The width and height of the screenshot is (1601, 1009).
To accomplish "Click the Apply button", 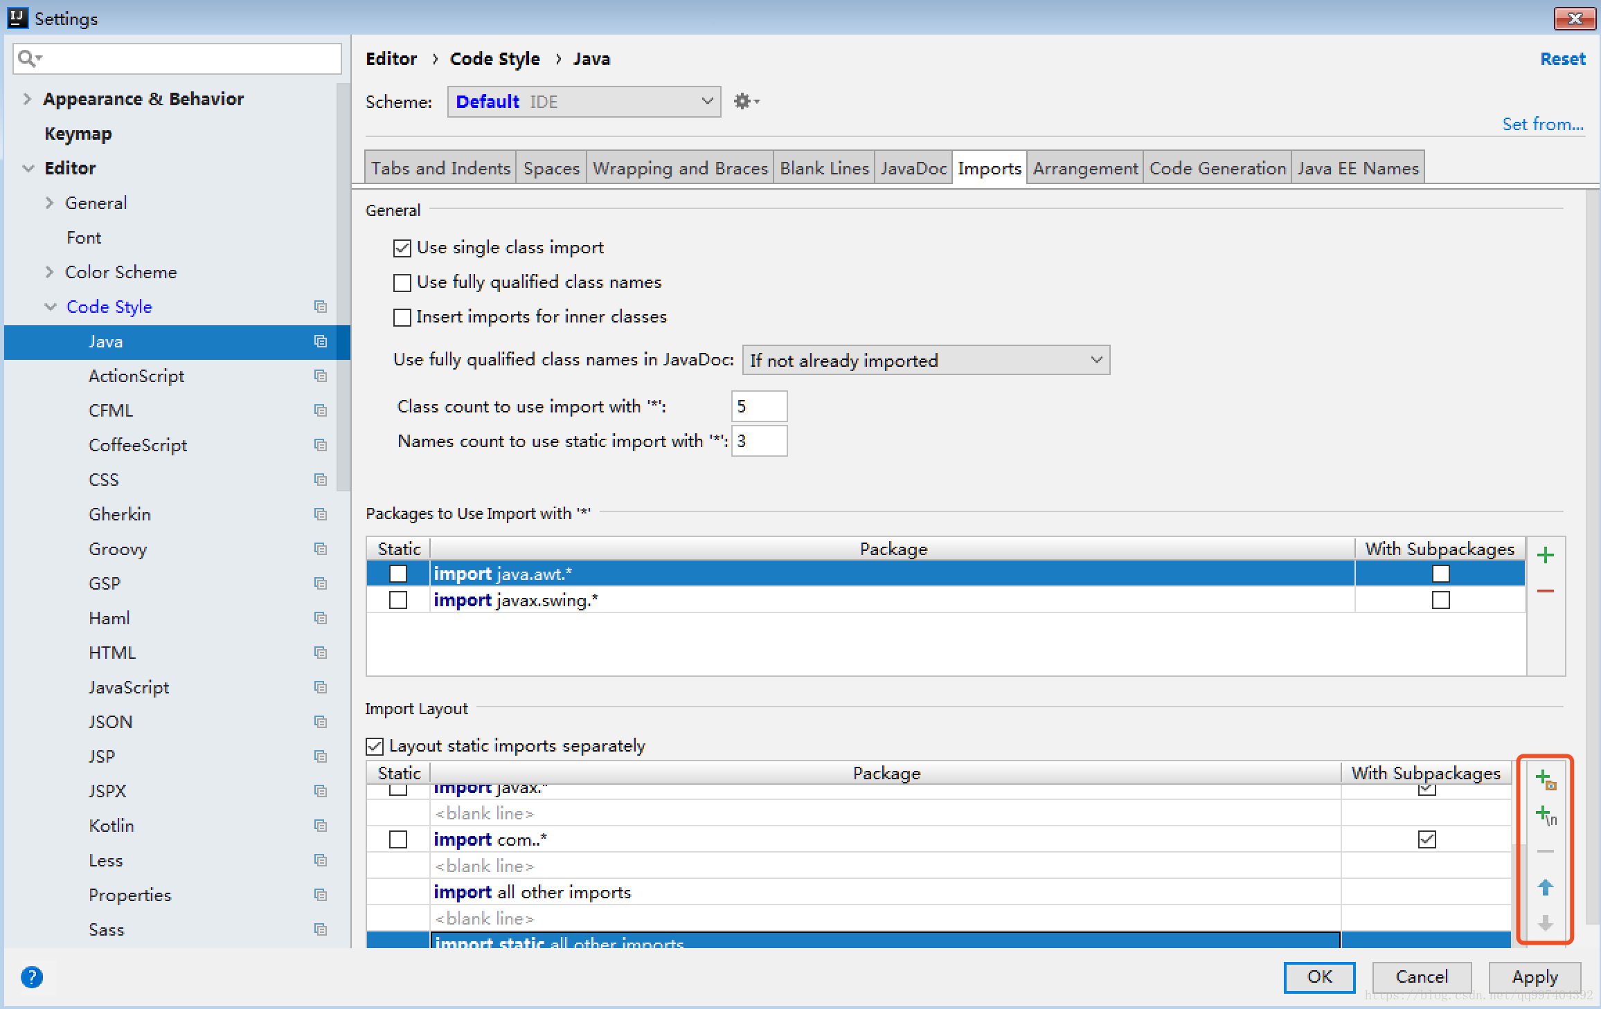I will 1535,976.
